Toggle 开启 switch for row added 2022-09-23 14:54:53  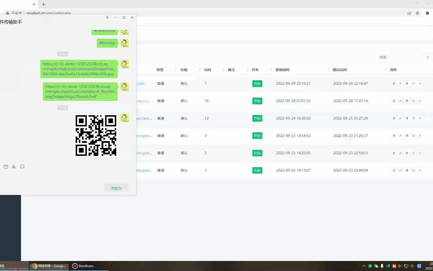tap(257, 135)
